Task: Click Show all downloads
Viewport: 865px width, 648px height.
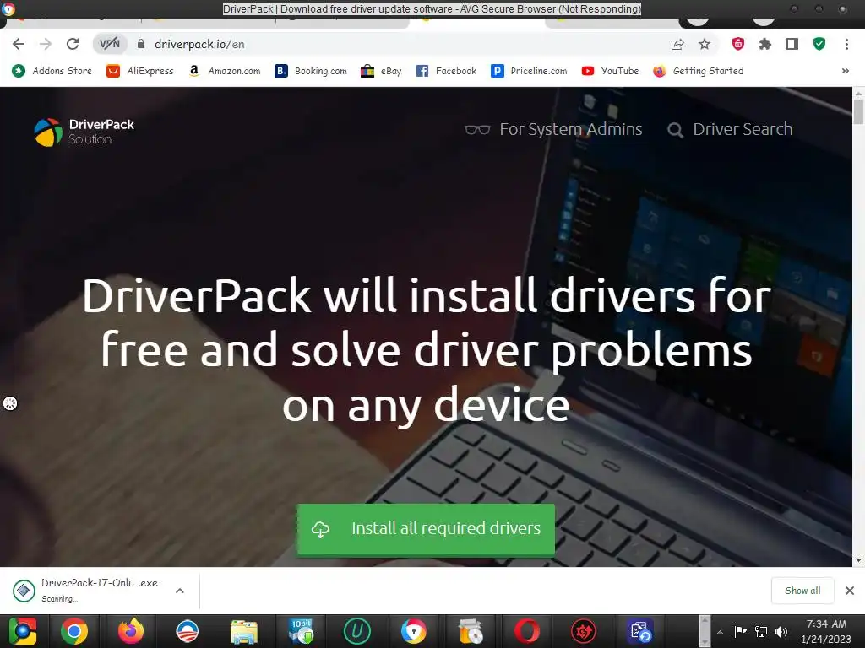Action: pyautogui.click(x=802, y=591)
